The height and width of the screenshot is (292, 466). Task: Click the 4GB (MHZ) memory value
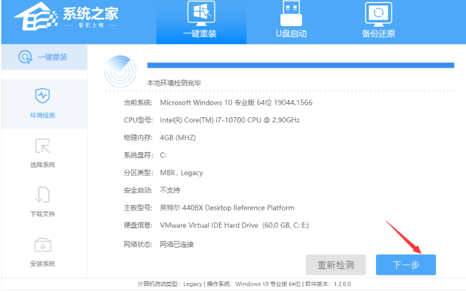coord(177,138)
